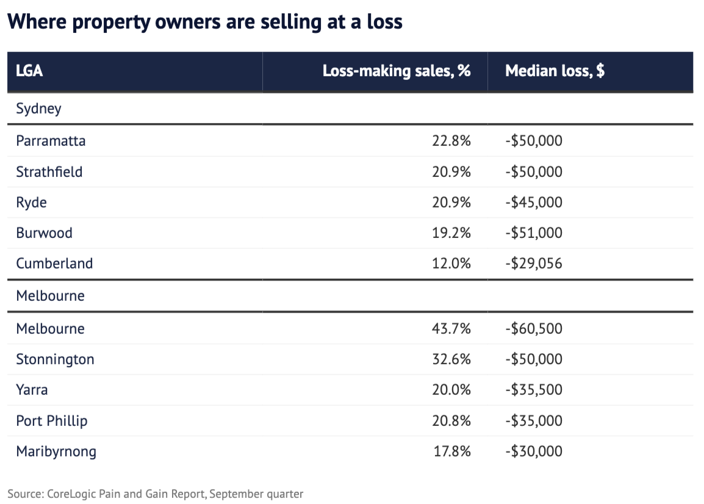This screenshot has width=704, height=504.
Task: Select the Melbourne group heading row
Action: tap(50, 296)
